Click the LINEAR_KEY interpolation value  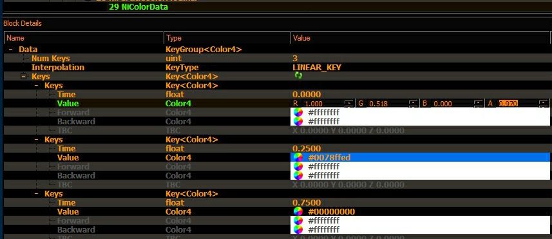(317, 67)
